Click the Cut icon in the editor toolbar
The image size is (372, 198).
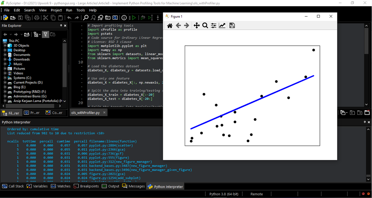click(46, 18)
